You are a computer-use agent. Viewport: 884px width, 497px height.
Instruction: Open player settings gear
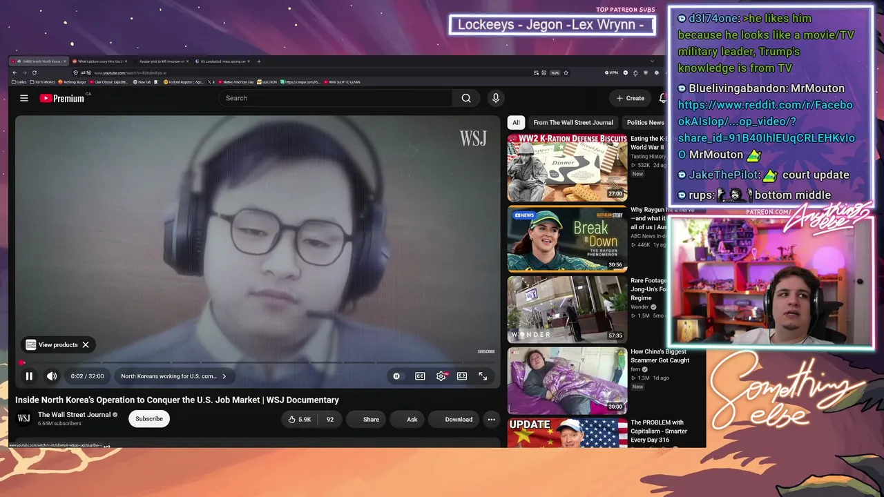441,376
